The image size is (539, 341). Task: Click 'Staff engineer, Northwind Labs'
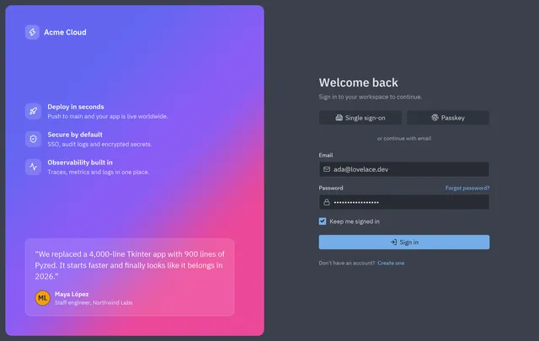93,303
